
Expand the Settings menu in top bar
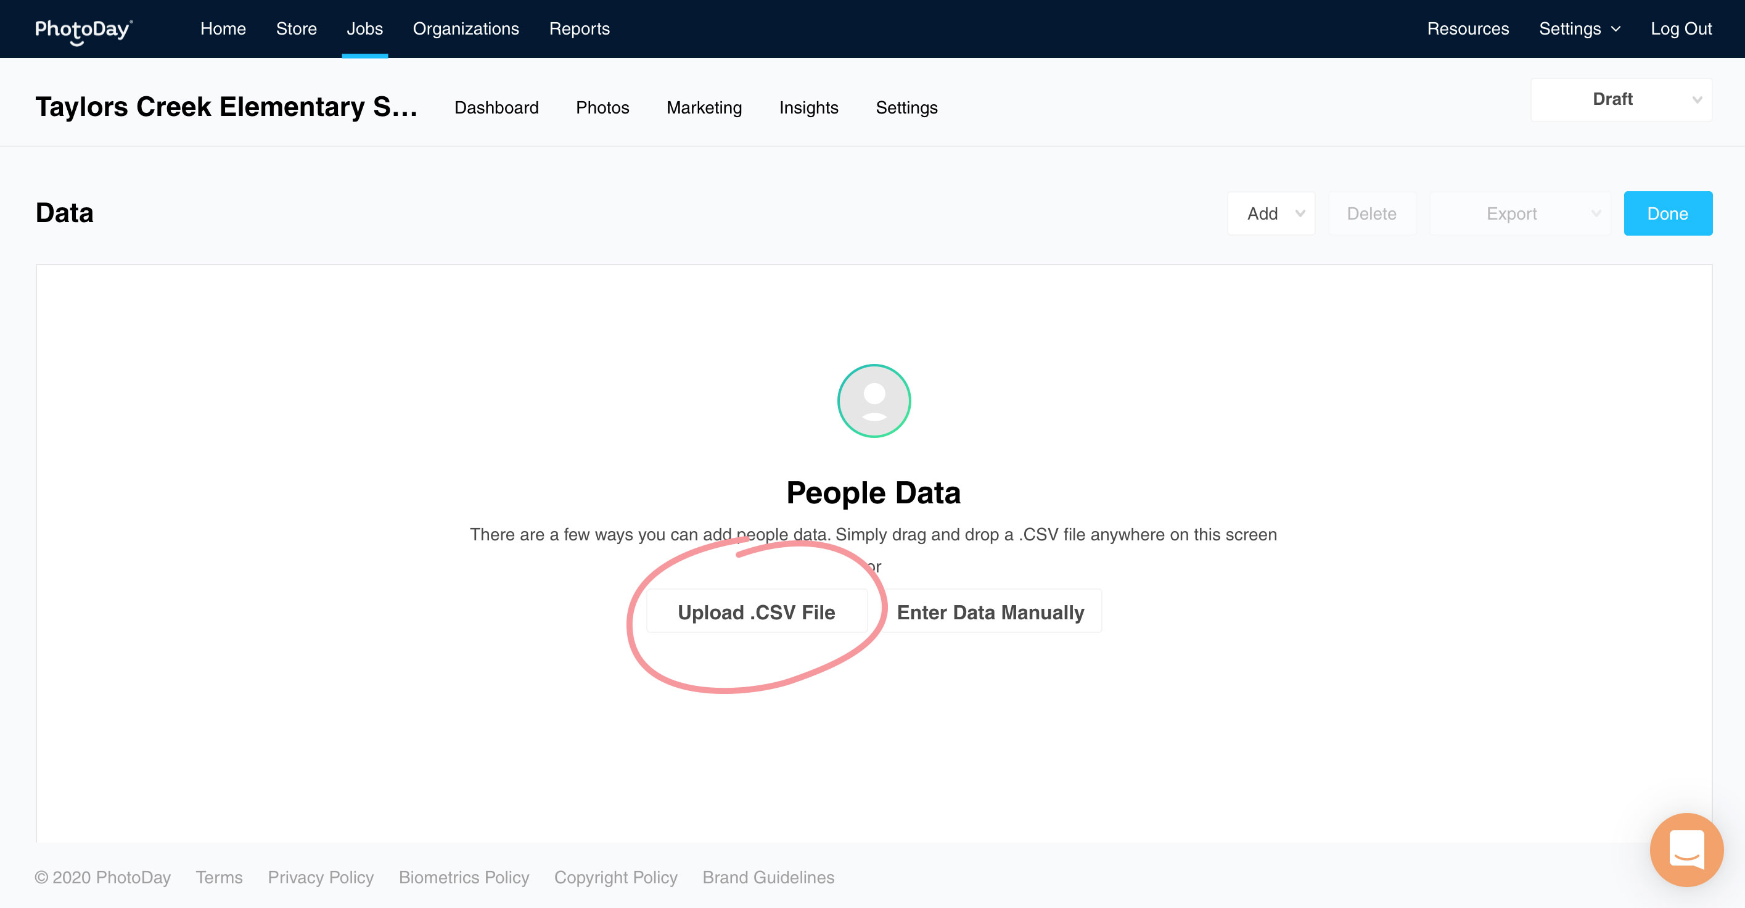pos(1579,28)
